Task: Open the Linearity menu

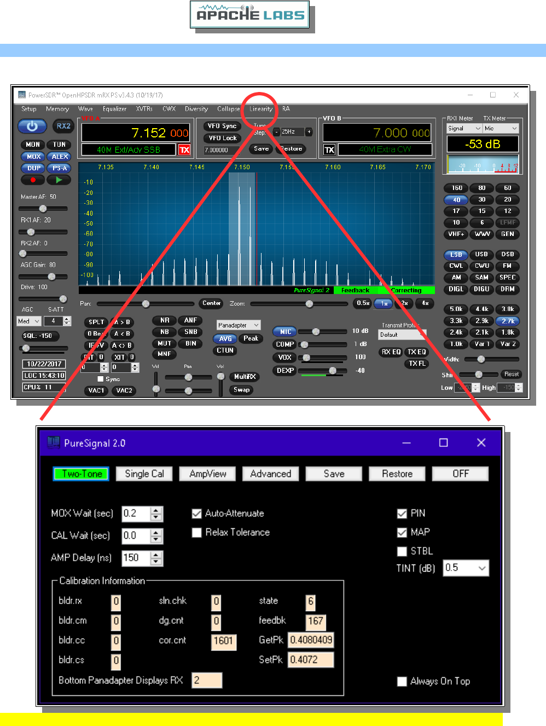Action: tap(261, 109)
